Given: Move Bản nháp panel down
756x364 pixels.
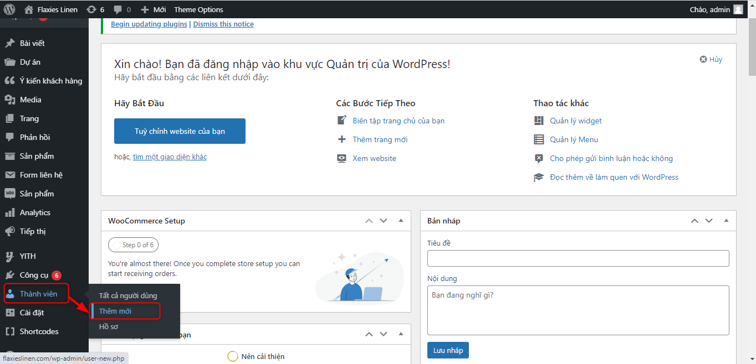Looking at the screenshot, I should (x=709, y=221).
